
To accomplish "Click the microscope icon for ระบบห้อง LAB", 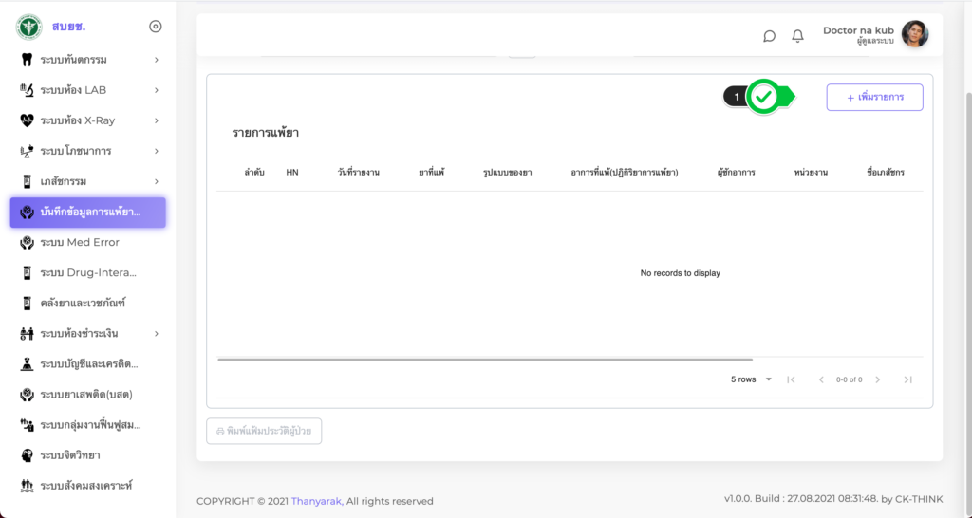I will coord(27,90).
